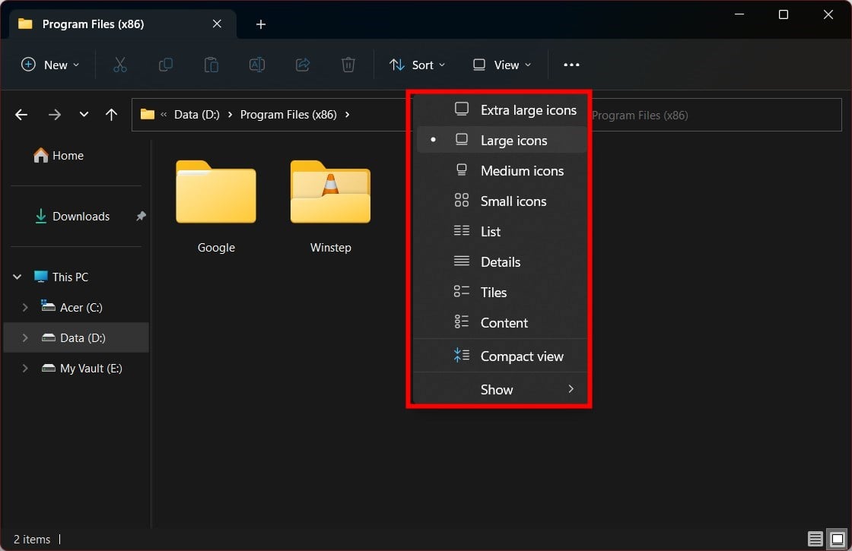
Task: Expand the My Vault (E:) drive
Action: pyautogui.click(x=25, y=368)
